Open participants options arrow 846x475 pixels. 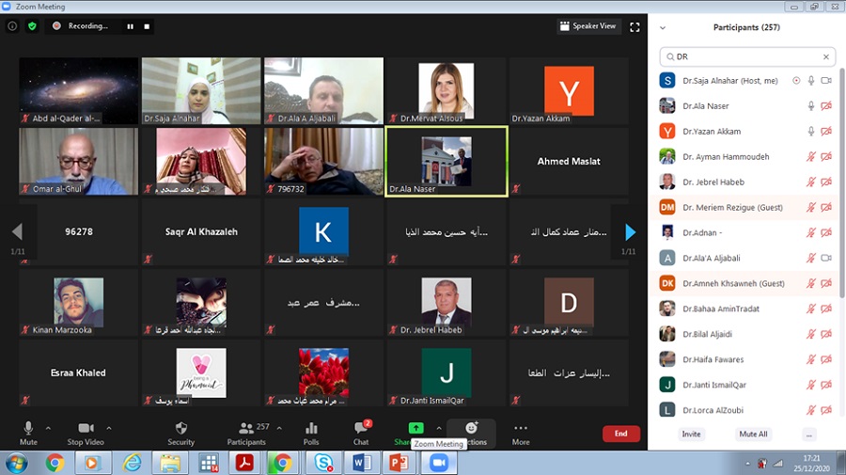(279, 428)
